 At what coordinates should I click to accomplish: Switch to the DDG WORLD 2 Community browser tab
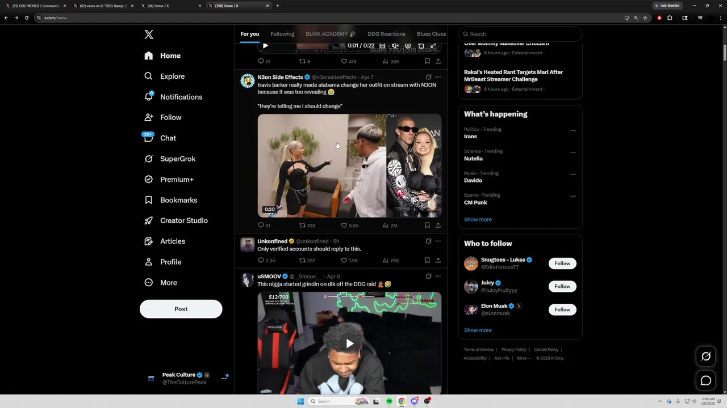tap(35, 6)
